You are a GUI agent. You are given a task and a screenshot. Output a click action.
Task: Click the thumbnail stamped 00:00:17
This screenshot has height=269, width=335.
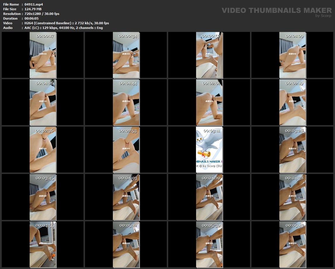pos(43,55)
